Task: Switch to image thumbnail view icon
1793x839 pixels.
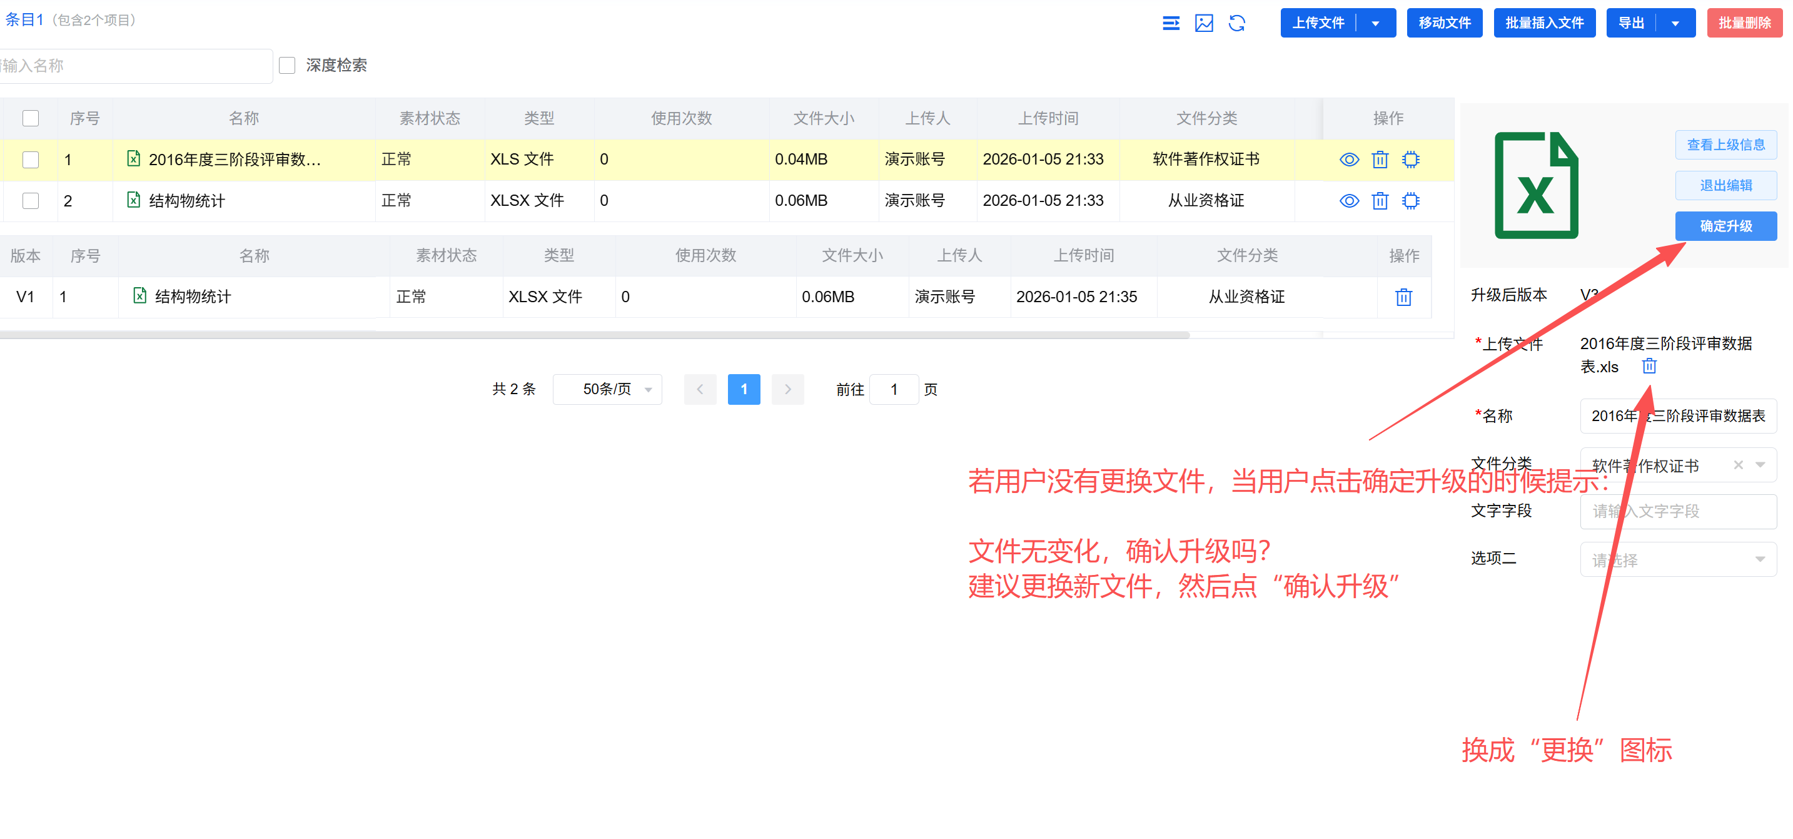Action: 1203,23
